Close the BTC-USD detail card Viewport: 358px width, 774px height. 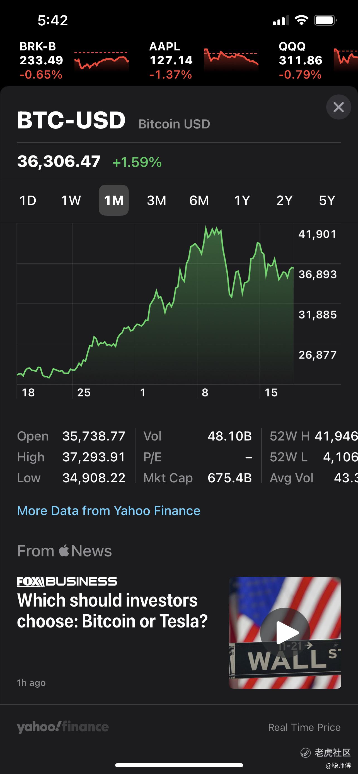click(338, 107)
